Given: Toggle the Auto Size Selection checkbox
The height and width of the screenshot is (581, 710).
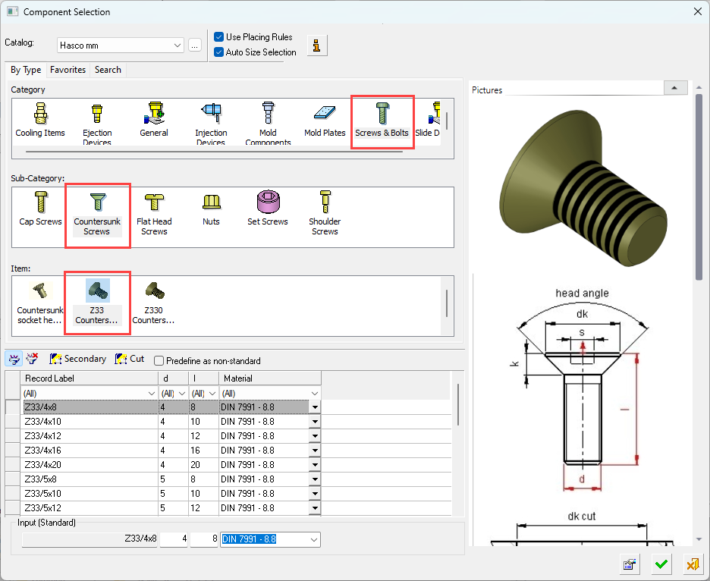Looking at the screenshot, I should tap(218, 52).
